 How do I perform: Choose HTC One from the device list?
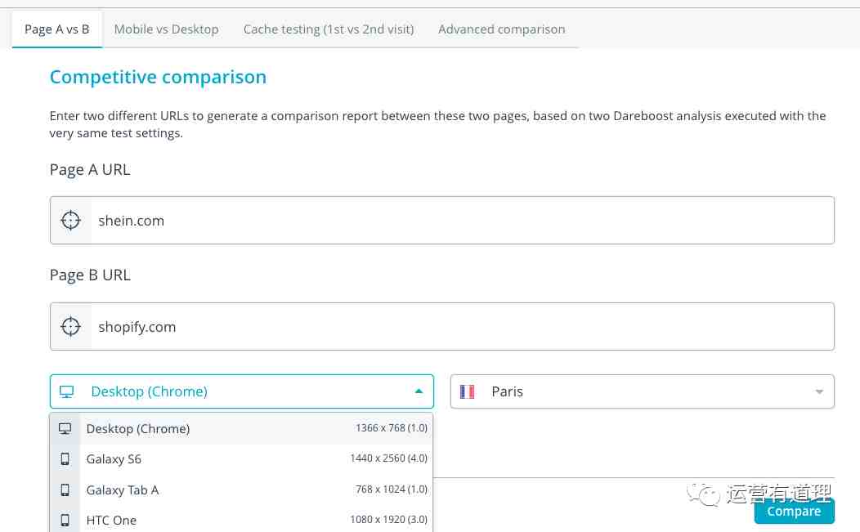click(241, 520)
